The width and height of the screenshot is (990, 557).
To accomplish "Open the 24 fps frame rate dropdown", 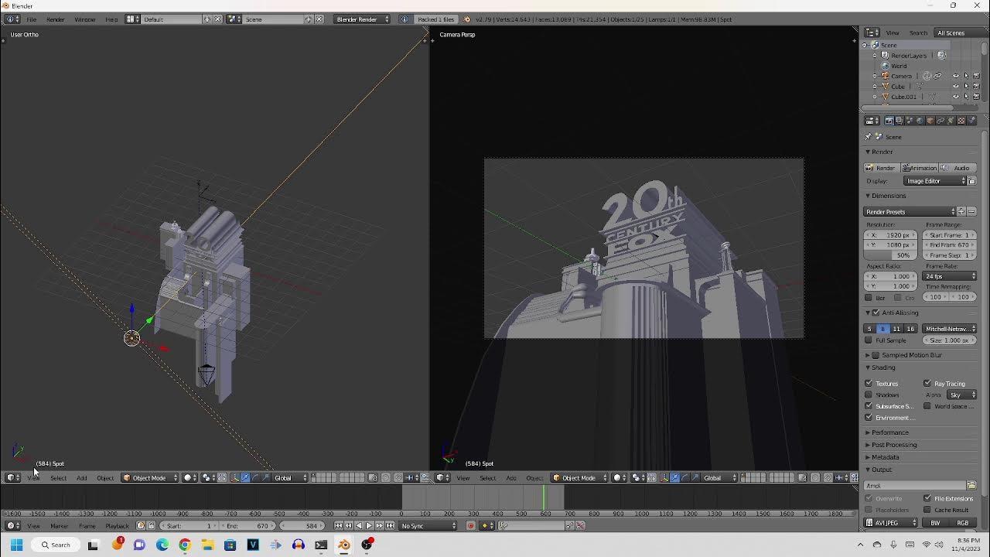I will point(950,276).
